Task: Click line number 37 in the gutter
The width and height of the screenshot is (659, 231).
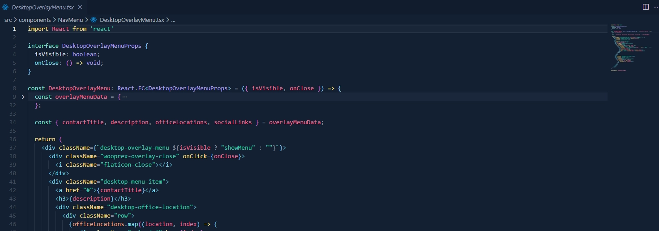Action: point(12,148)
